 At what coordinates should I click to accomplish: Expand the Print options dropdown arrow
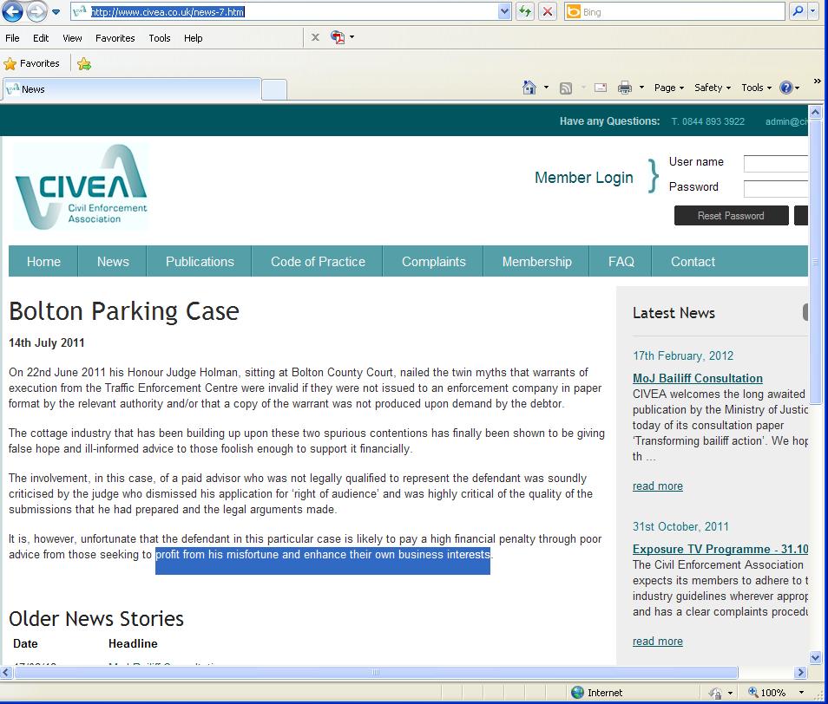click(641, 88)
